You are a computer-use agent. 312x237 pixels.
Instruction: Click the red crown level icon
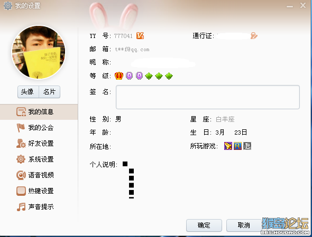119,75
